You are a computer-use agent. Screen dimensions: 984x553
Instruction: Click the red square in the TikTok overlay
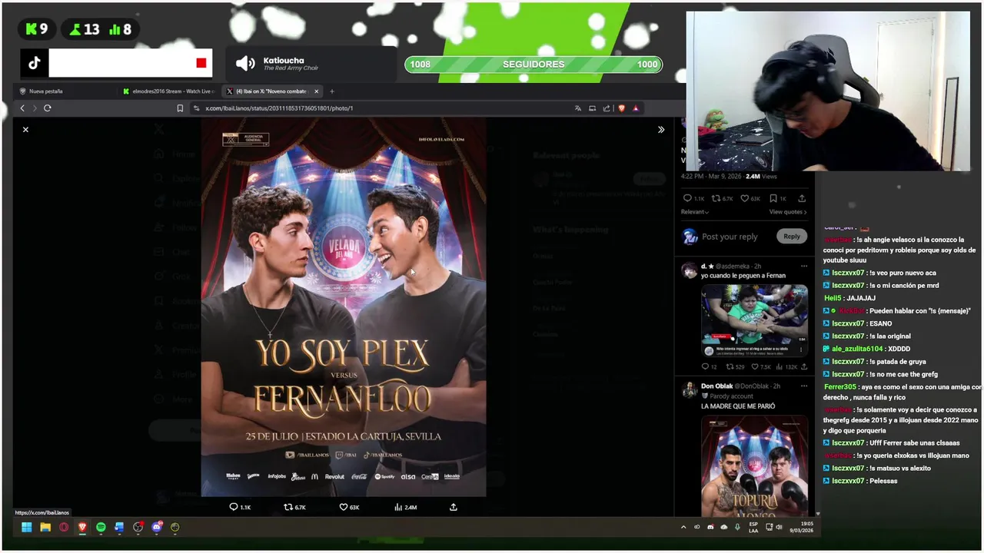[x=201, y=63]
